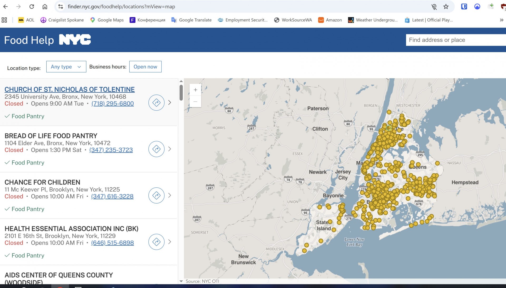The image size is (506, 288).
Task: Open Bread of Life Food Pantry listing
Action: [x=51, y=136]
